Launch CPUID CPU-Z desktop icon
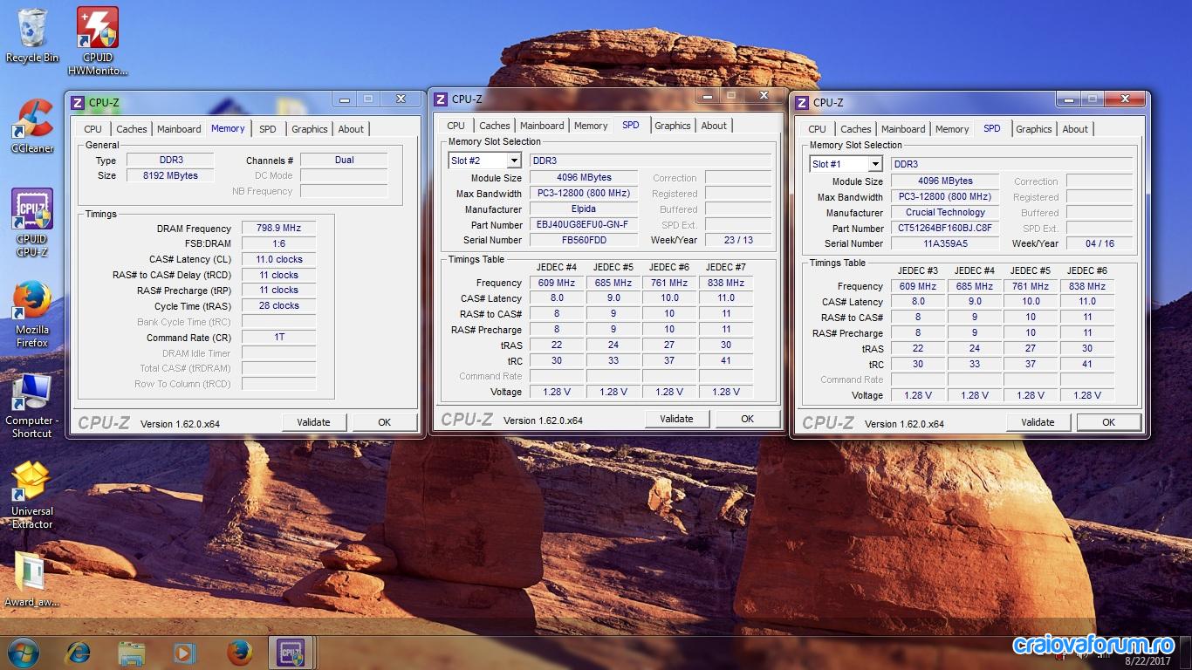 click(32, 222)
